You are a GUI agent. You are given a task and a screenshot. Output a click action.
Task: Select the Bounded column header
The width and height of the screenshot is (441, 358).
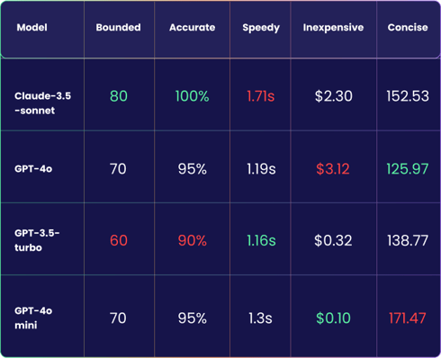[x=119, y=28]
